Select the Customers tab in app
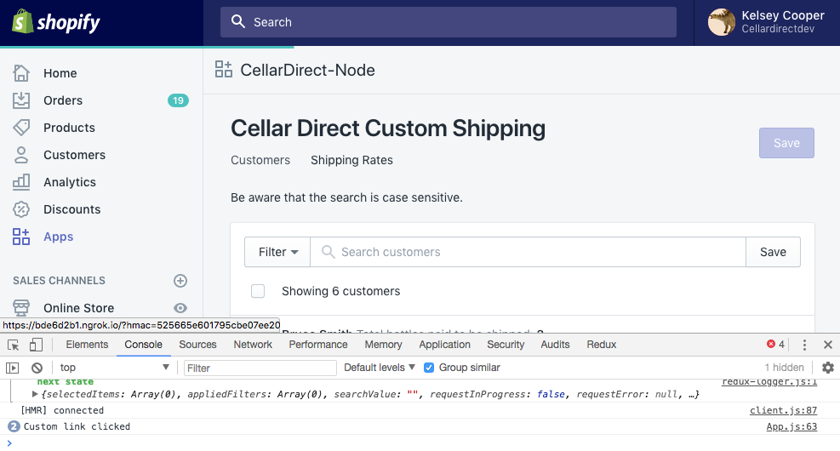840x451 pixels. (260, 160)
